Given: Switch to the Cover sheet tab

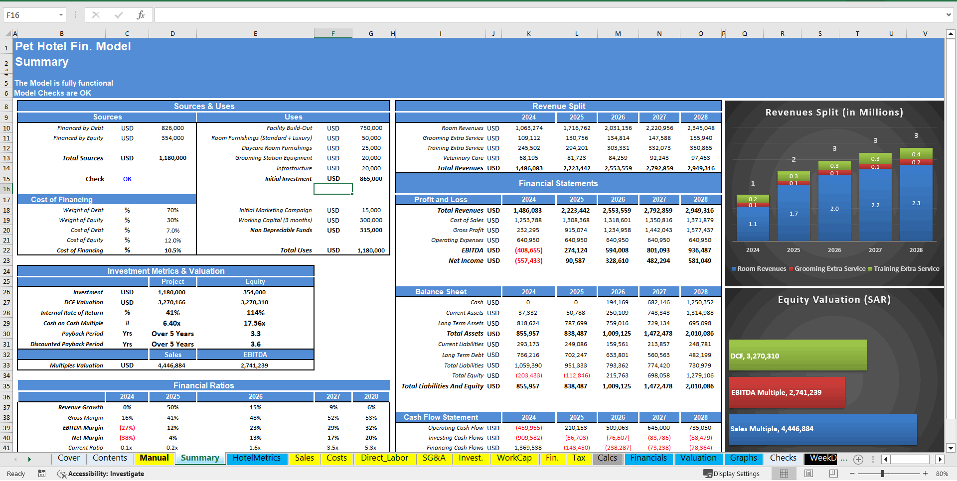Looking at the screenshot, I should 68,458.
